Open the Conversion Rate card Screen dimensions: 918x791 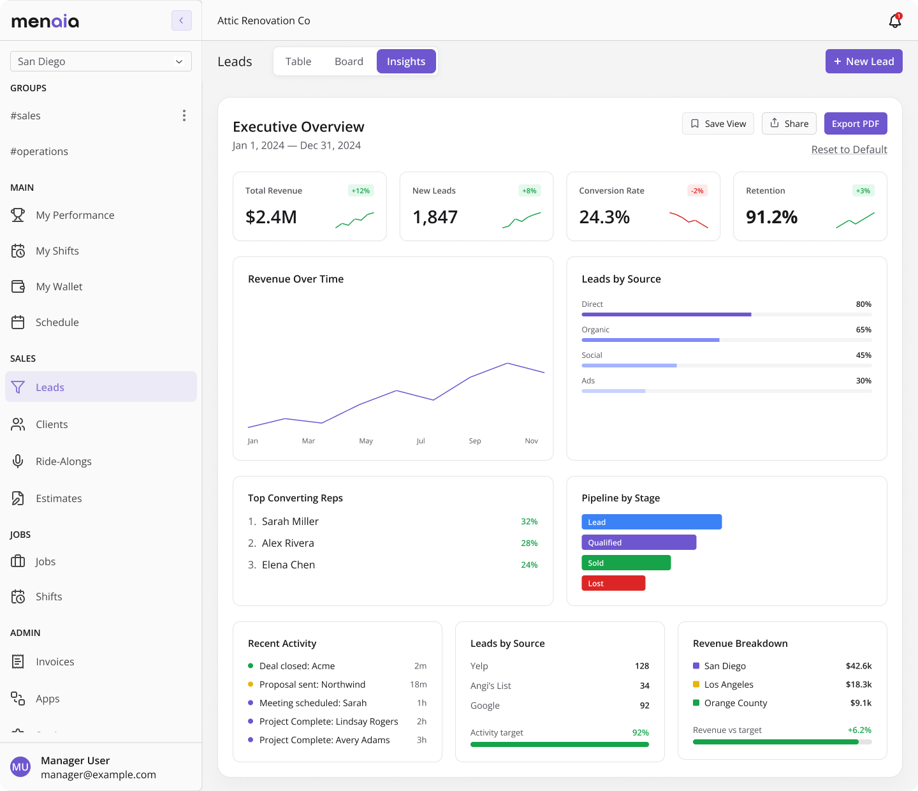pos(643,206)
